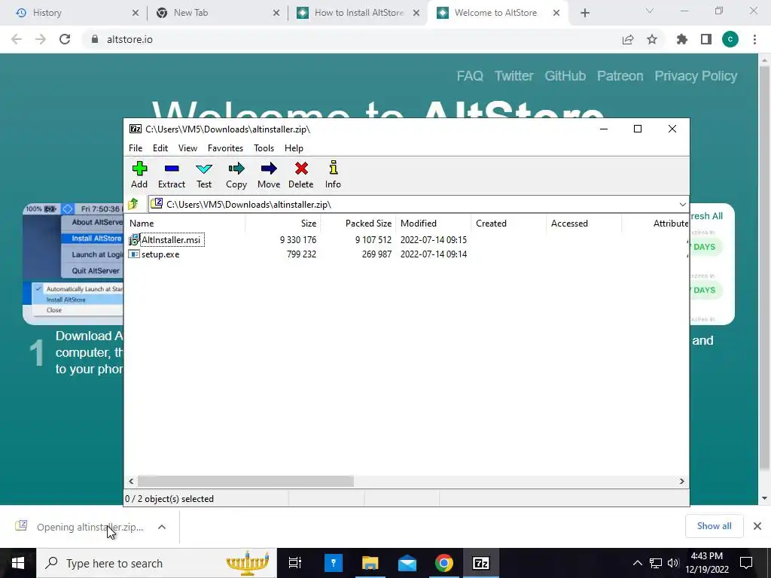Share this page from the address bar

pyautogui.click(x=628, y=39)
